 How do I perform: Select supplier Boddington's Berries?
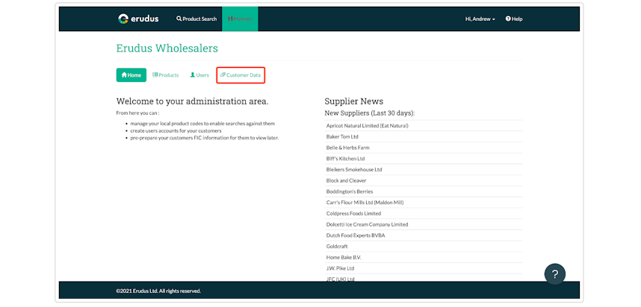(423, 192)
